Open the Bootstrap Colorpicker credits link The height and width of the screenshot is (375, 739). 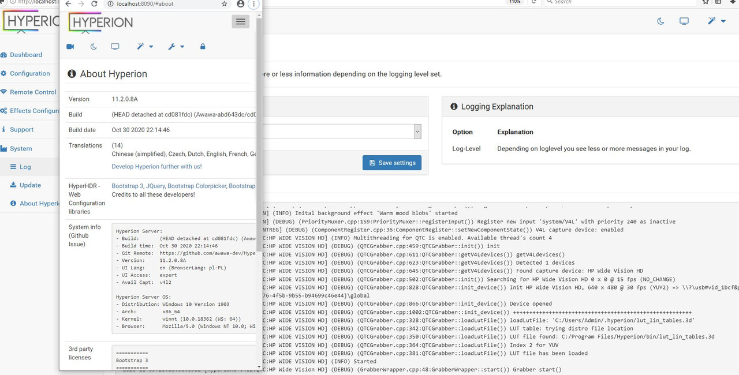pos(196,186)
